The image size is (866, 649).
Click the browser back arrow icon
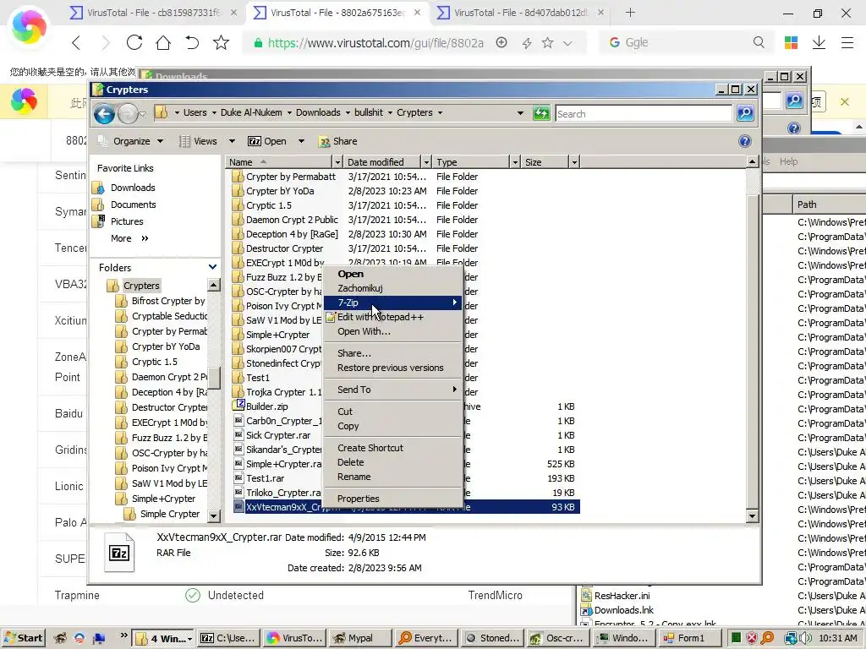coord(76,42)
